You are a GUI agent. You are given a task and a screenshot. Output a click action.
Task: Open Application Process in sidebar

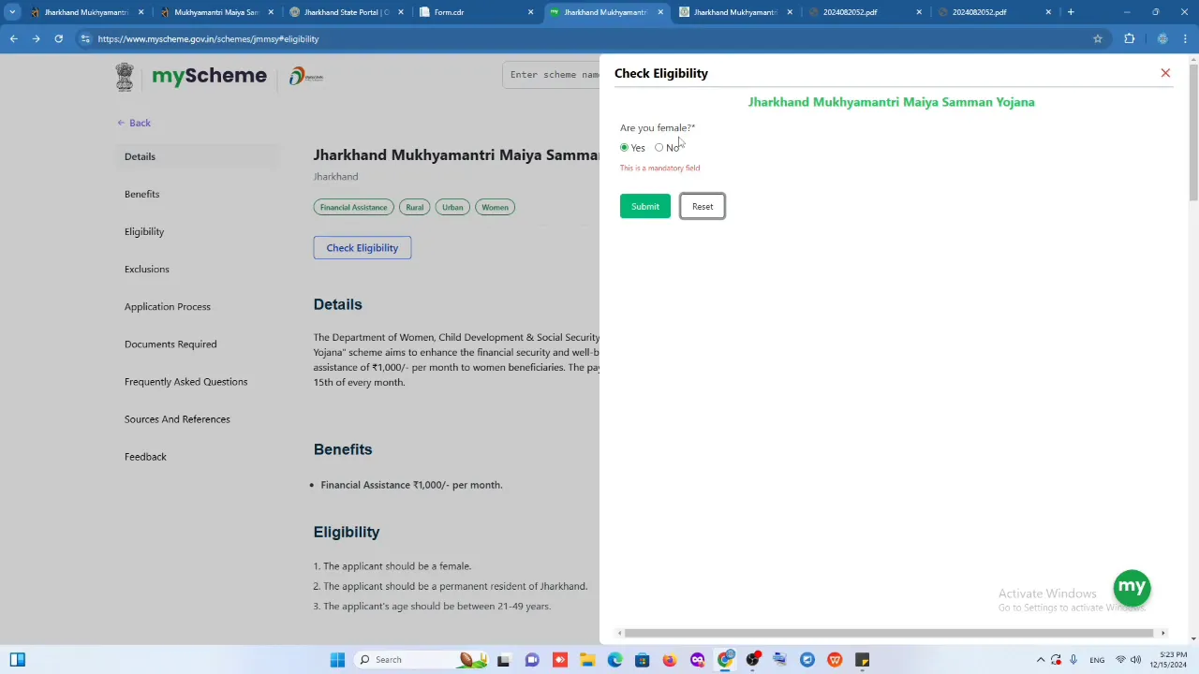click(168, 306)
